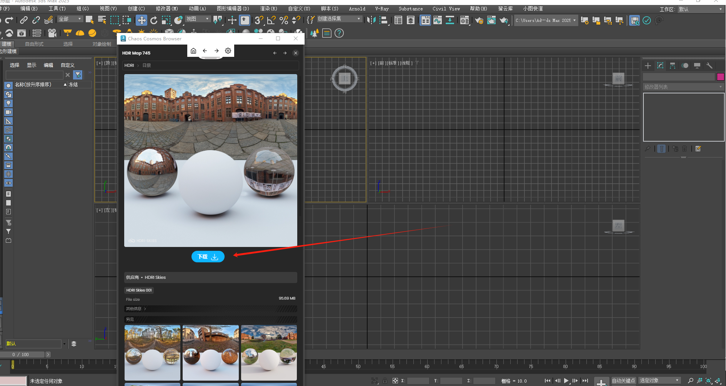Viewport: 726px width, 386px height.
Task: Toggle the lights filter in Scene Explorer
Action: point(8,103)
